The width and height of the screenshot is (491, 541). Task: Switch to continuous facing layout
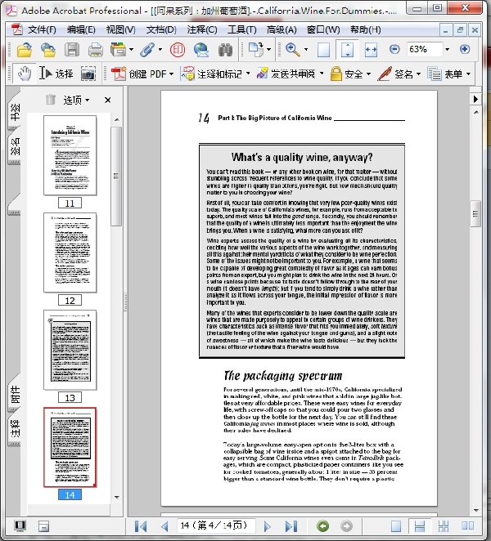coord(444,525)
